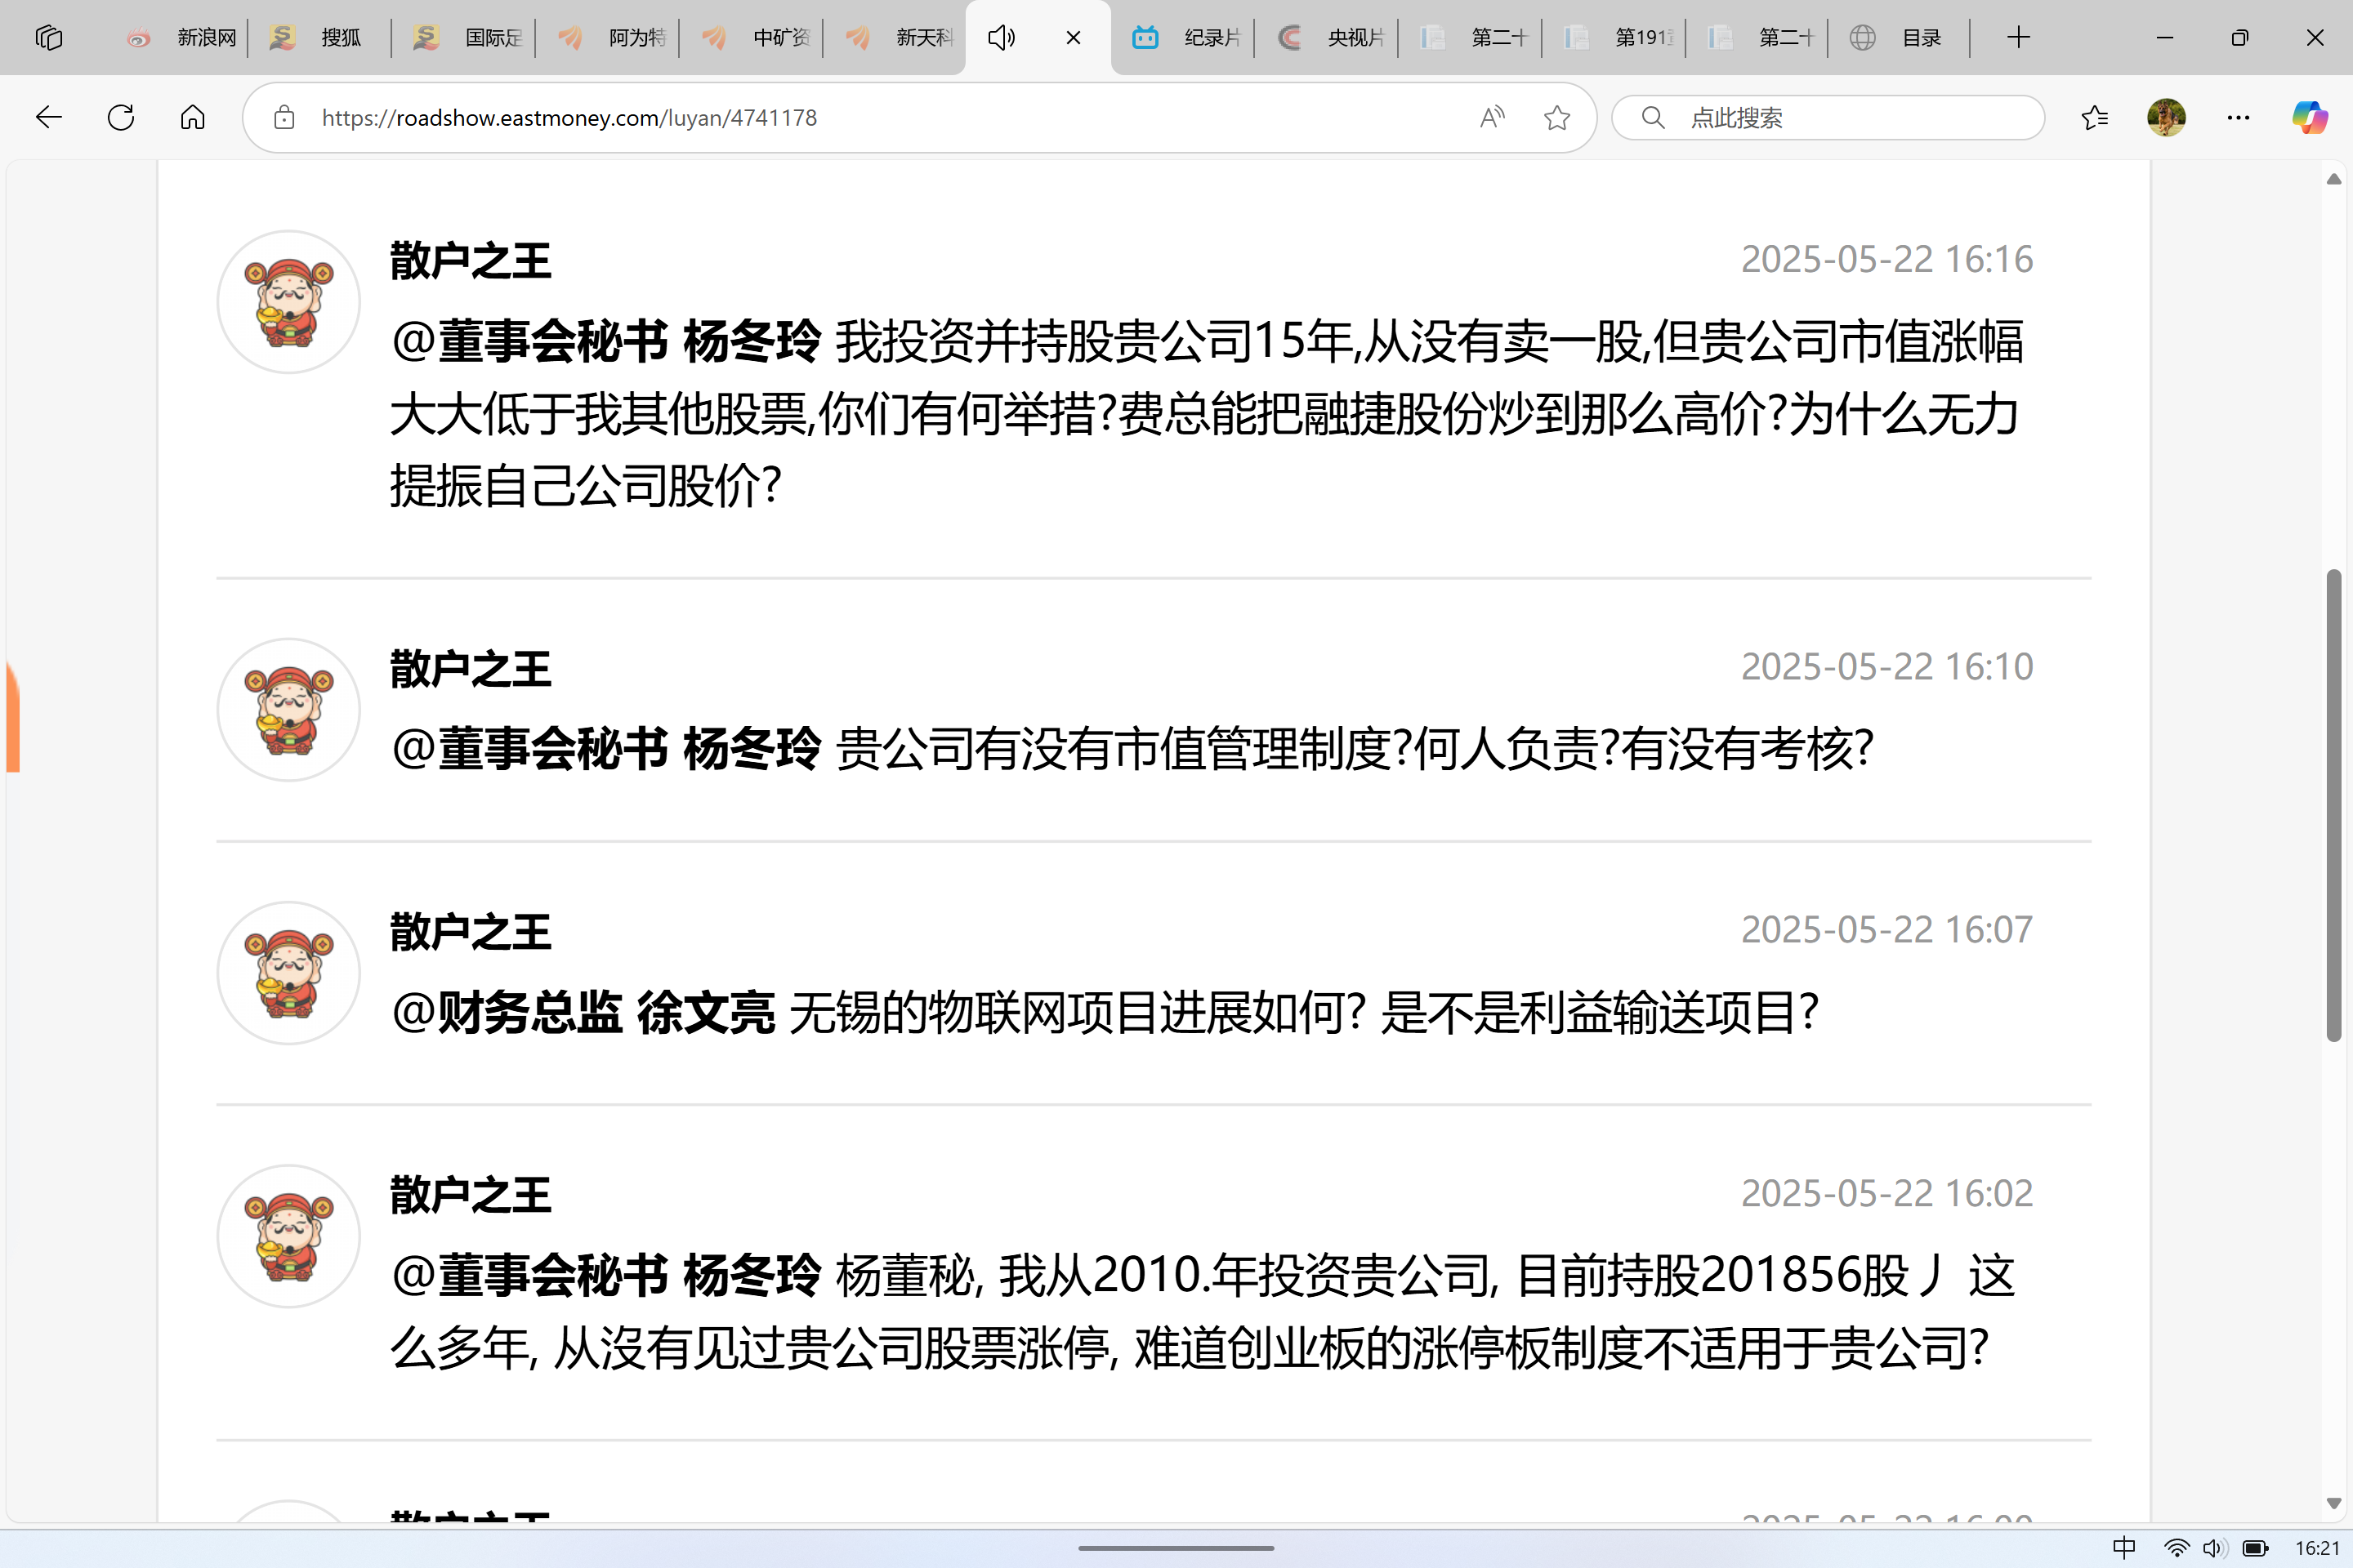Click @财务总监 徐文亮 mention
The image size is (2353, 1568).
point(583,1012)
